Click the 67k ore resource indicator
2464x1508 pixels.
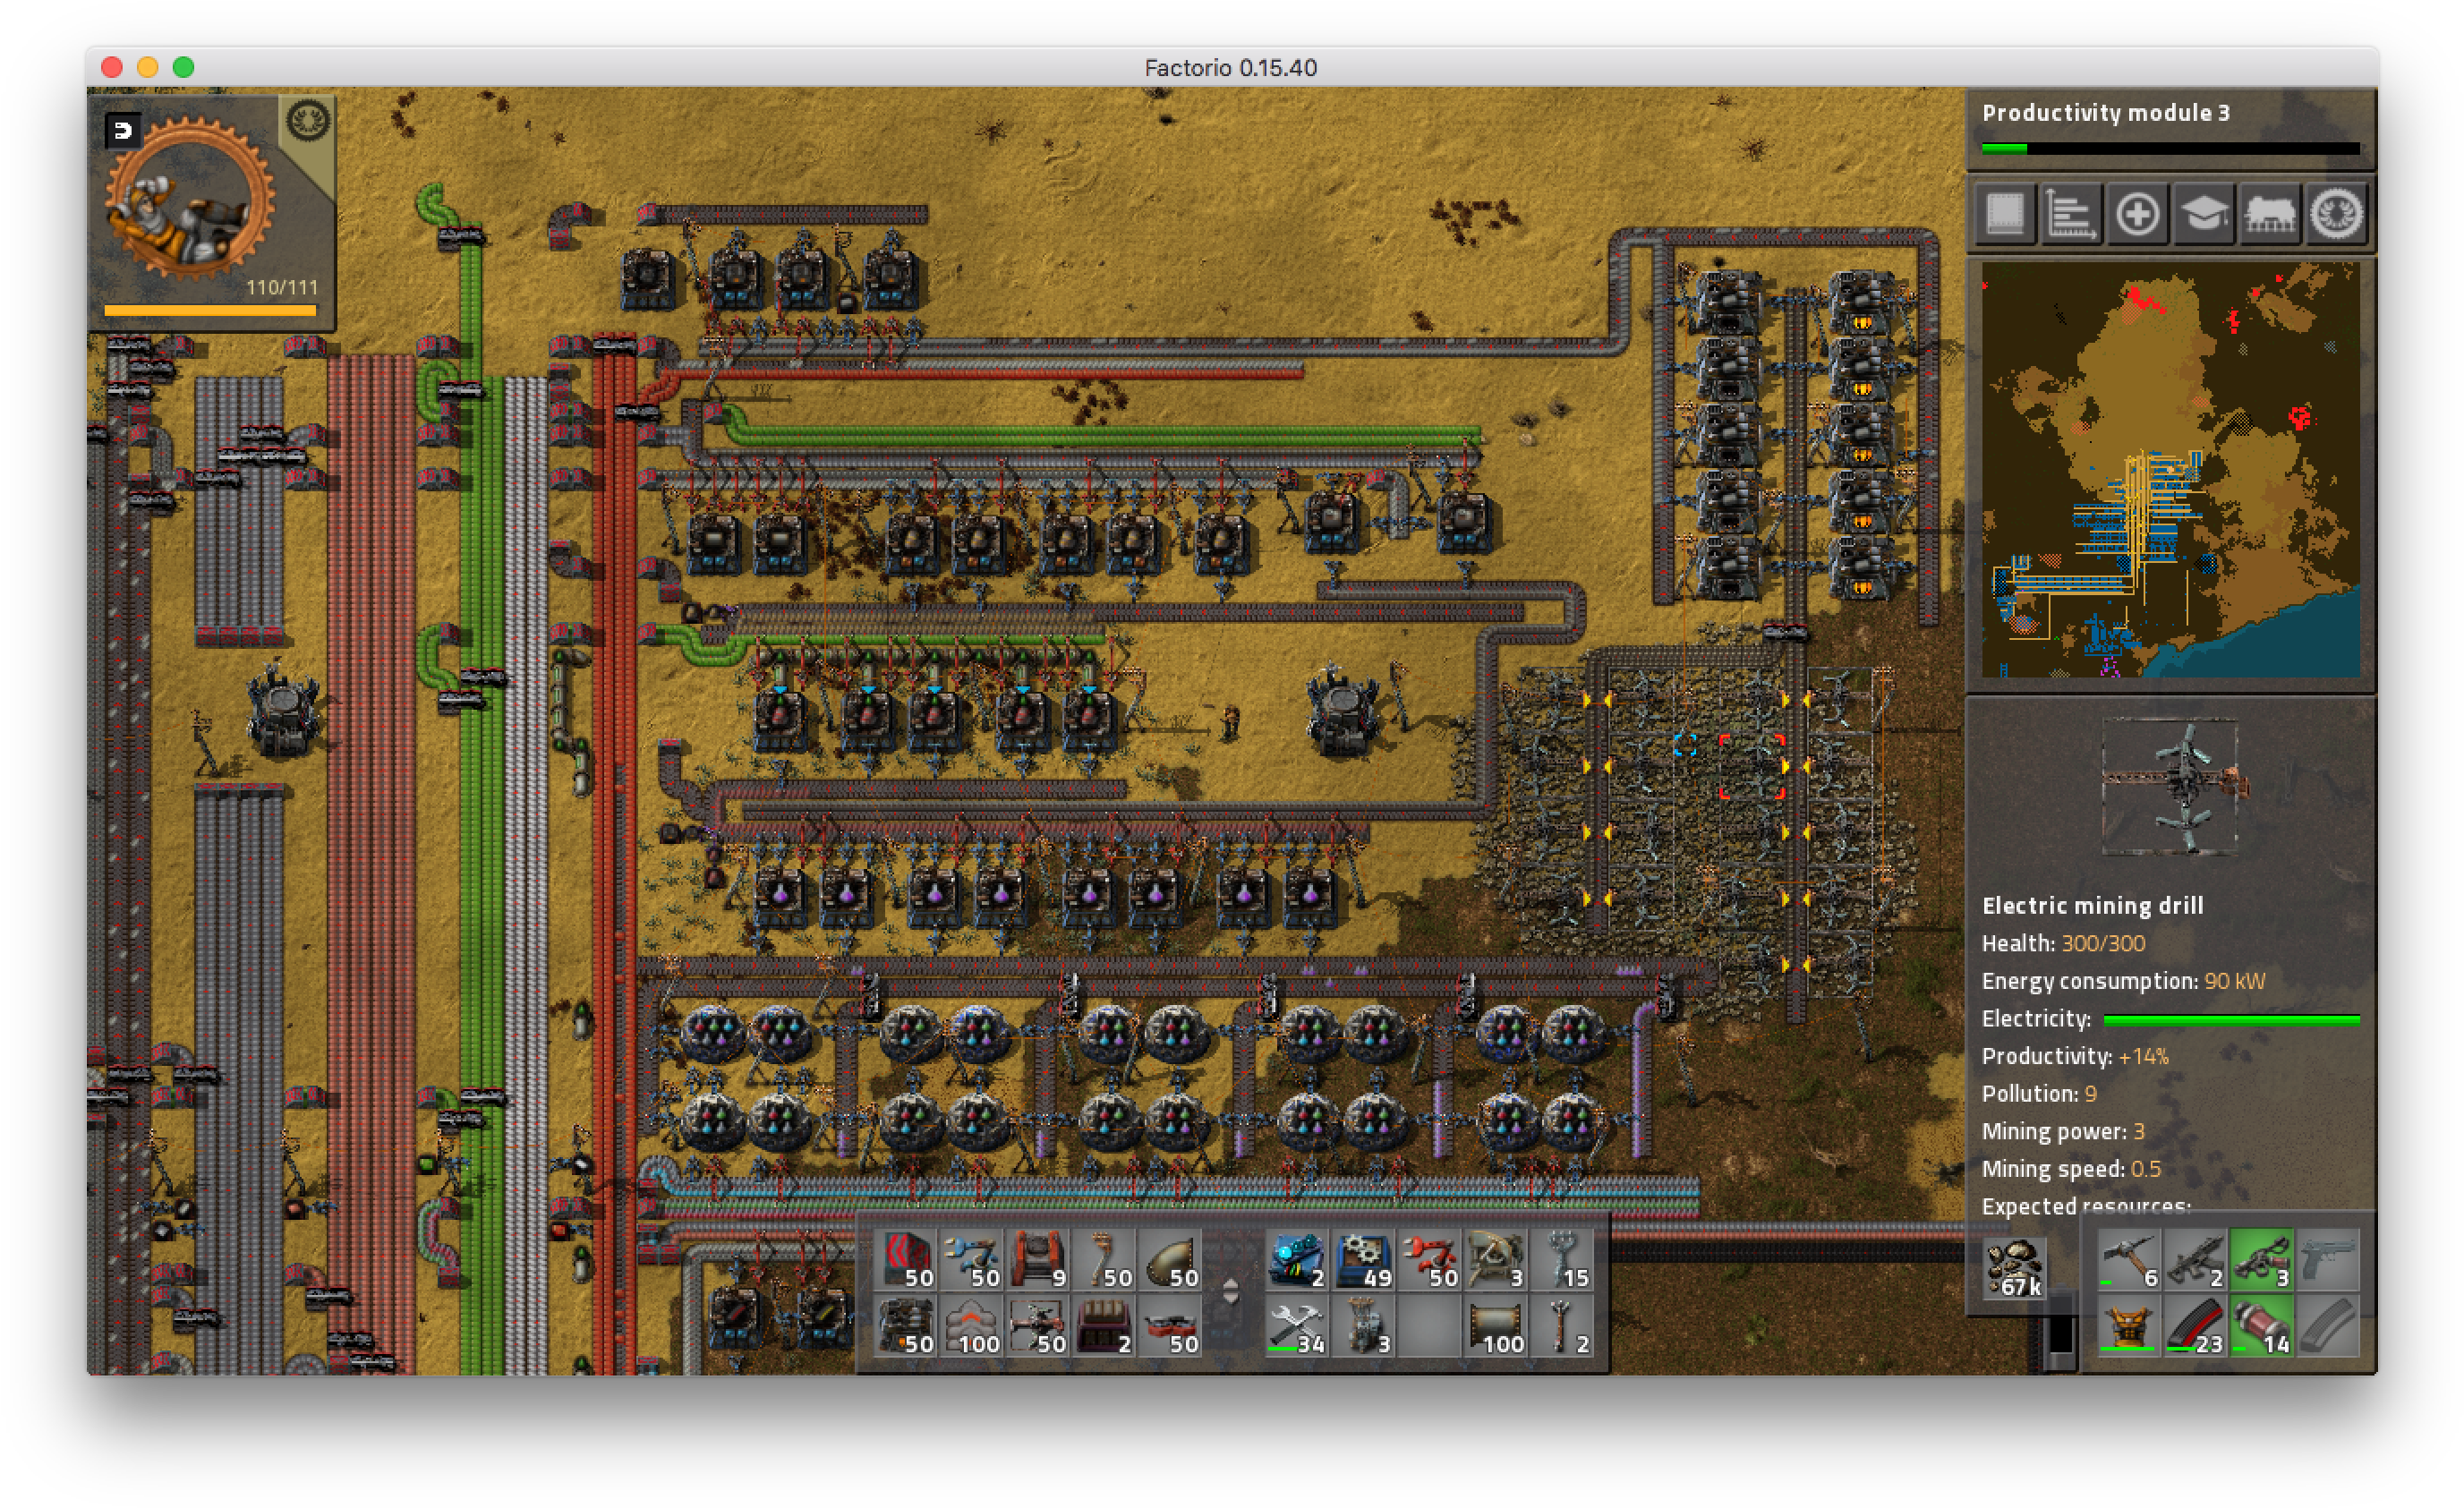point(2015,1268)
